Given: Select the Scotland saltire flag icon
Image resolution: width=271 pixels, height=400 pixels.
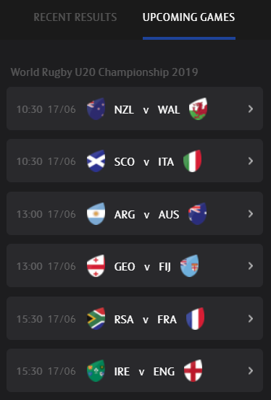Looking at the screenshot, I should (x=96, y=161).
